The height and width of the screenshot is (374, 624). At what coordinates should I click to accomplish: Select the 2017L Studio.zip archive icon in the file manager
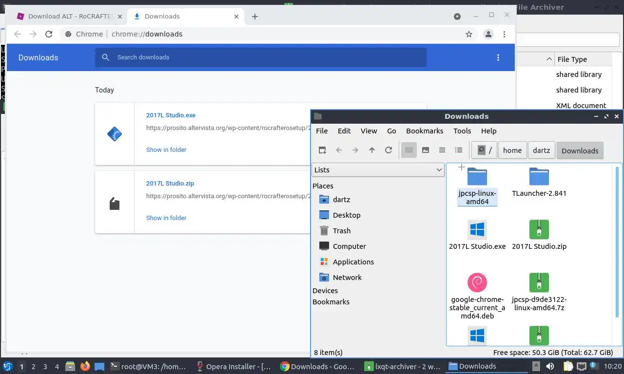pyautogui.click(x=539, y=229)
